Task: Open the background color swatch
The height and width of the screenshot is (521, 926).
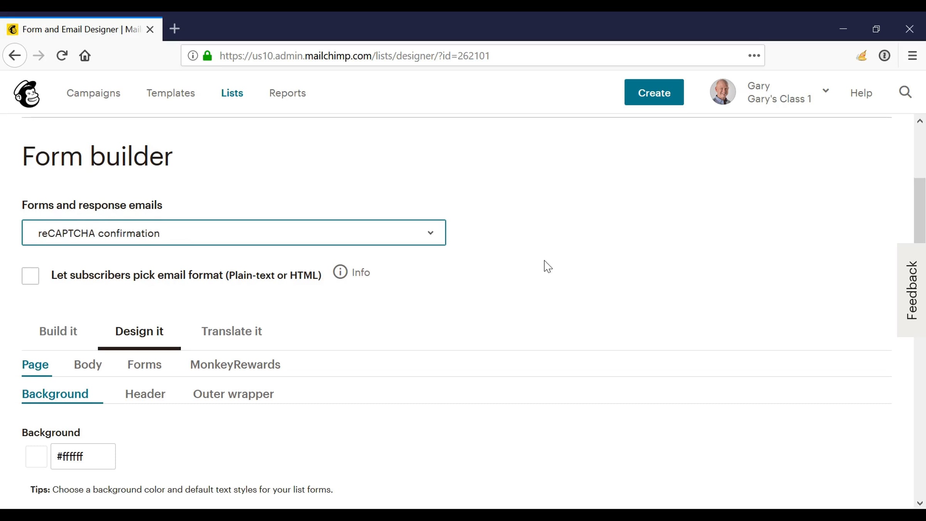Action: click(36, 456)
